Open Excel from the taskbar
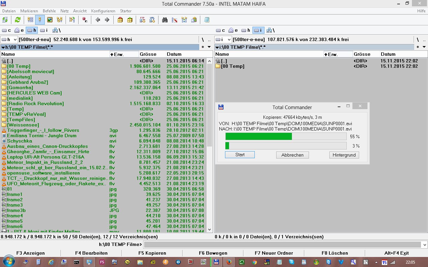428x267 pixels. pyautogui.click(x=241, y=262)
